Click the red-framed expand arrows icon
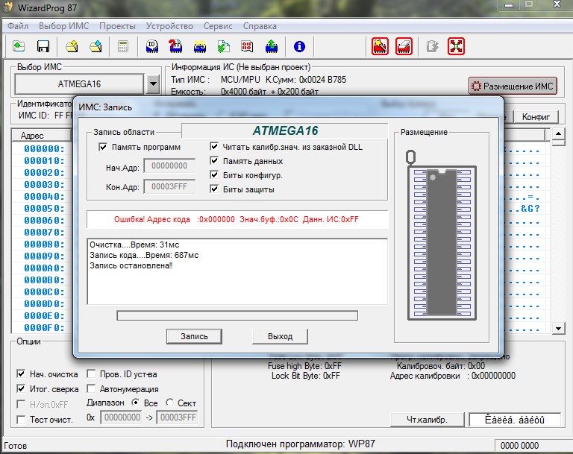The height and width of the screenshot is (454, 573). click(x=456, y=46)
